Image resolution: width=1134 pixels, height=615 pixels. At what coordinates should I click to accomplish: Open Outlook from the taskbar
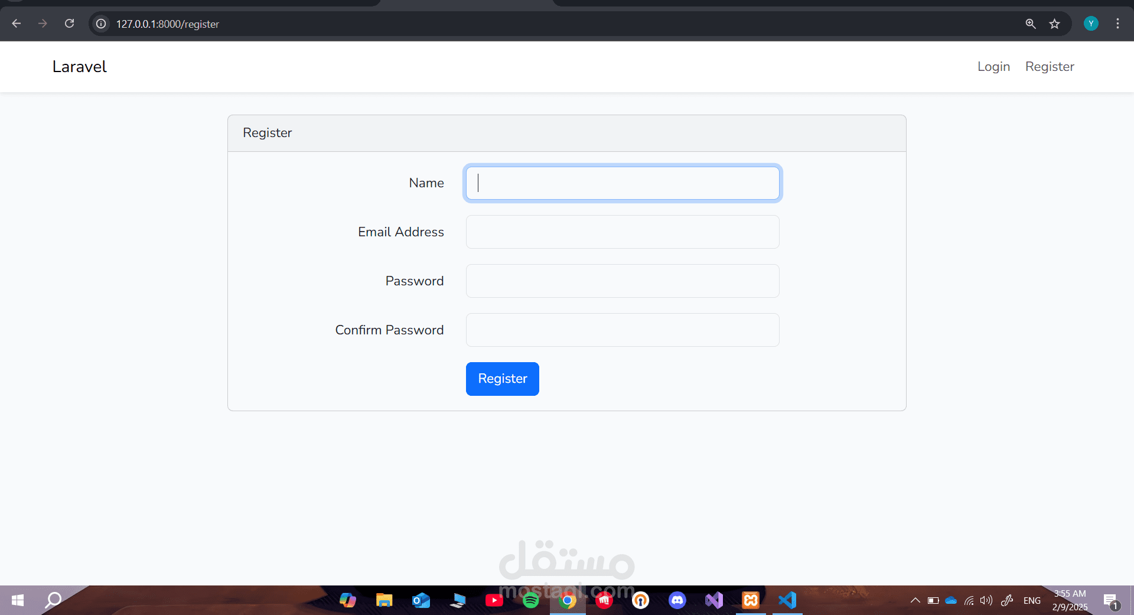(x=421, y=600)
